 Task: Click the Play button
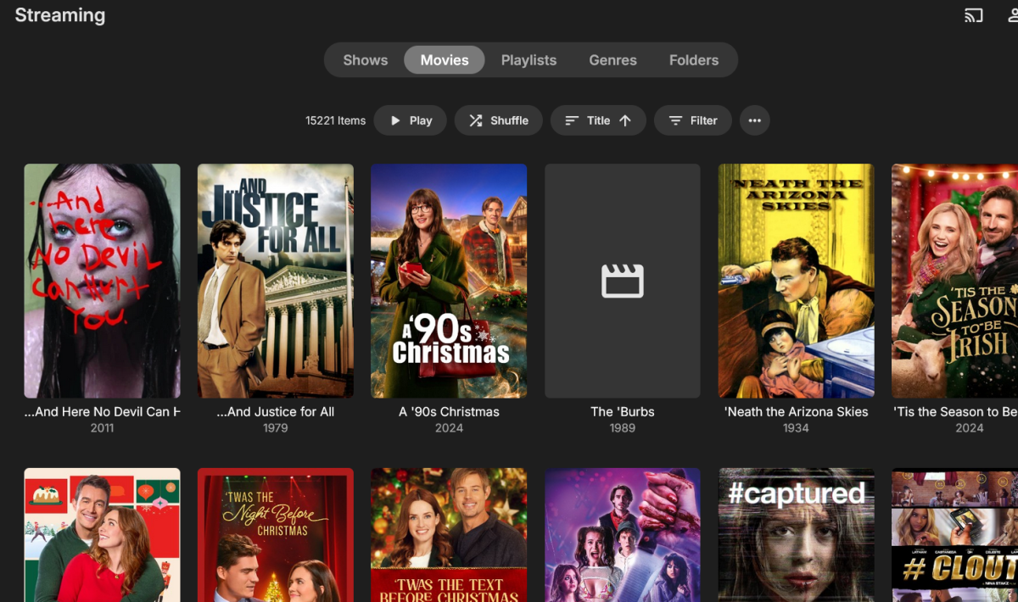click(411, 120)
